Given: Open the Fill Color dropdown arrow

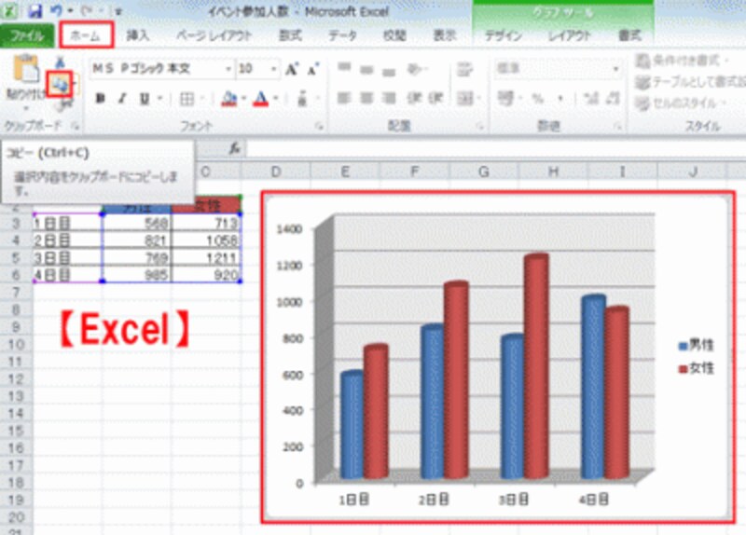Looking at the screenshot, I should (x=243, y=99).
